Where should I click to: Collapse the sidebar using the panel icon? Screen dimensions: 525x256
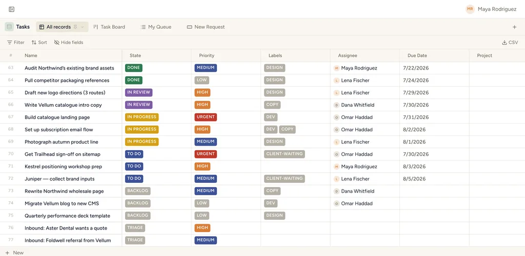coord(11,9)
